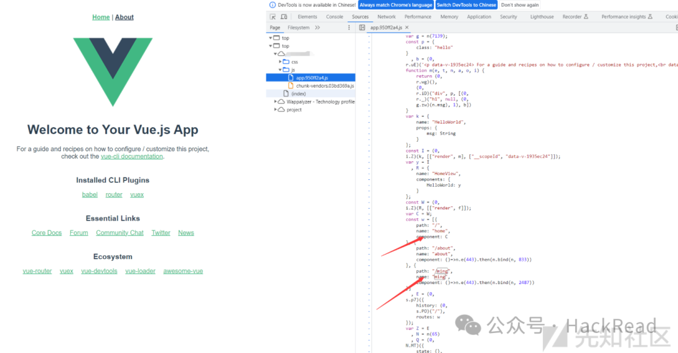
Task: Click the css folder icon
Action: tap(286, 62)
